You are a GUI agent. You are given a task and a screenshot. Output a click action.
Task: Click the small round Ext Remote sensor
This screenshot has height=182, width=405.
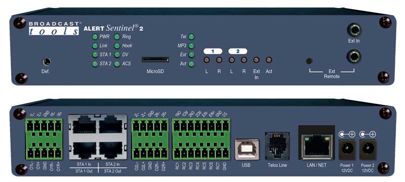(309, 61)
